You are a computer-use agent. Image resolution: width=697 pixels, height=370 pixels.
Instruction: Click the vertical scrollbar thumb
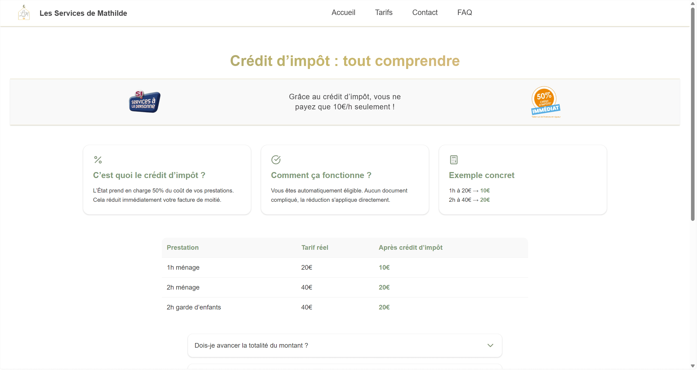(693, 115)
